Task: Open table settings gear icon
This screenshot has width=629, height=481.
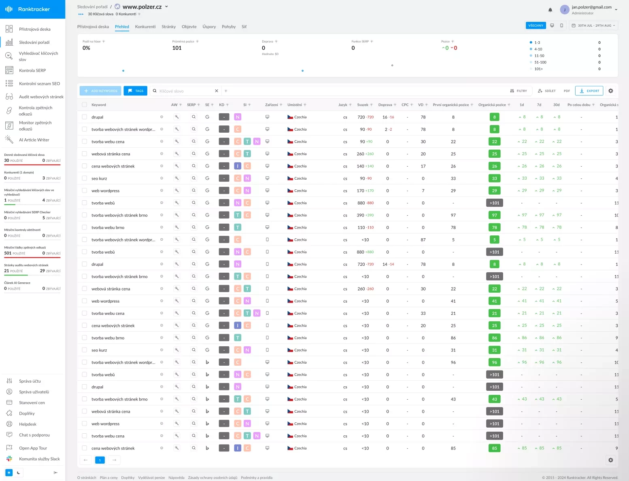Action: click(x=611, y=91)
